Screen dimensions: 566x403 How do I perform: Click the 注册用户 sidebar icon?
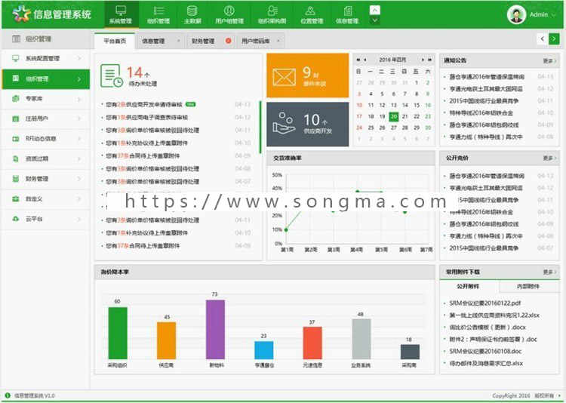(x=16, y=118)
